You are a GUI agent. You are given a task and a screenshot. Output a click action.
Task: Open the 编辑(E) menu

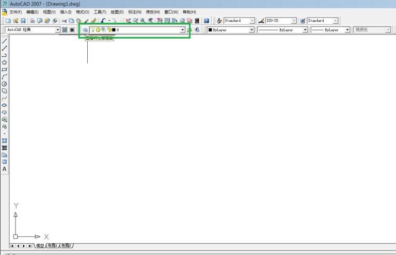click(33, 12)
